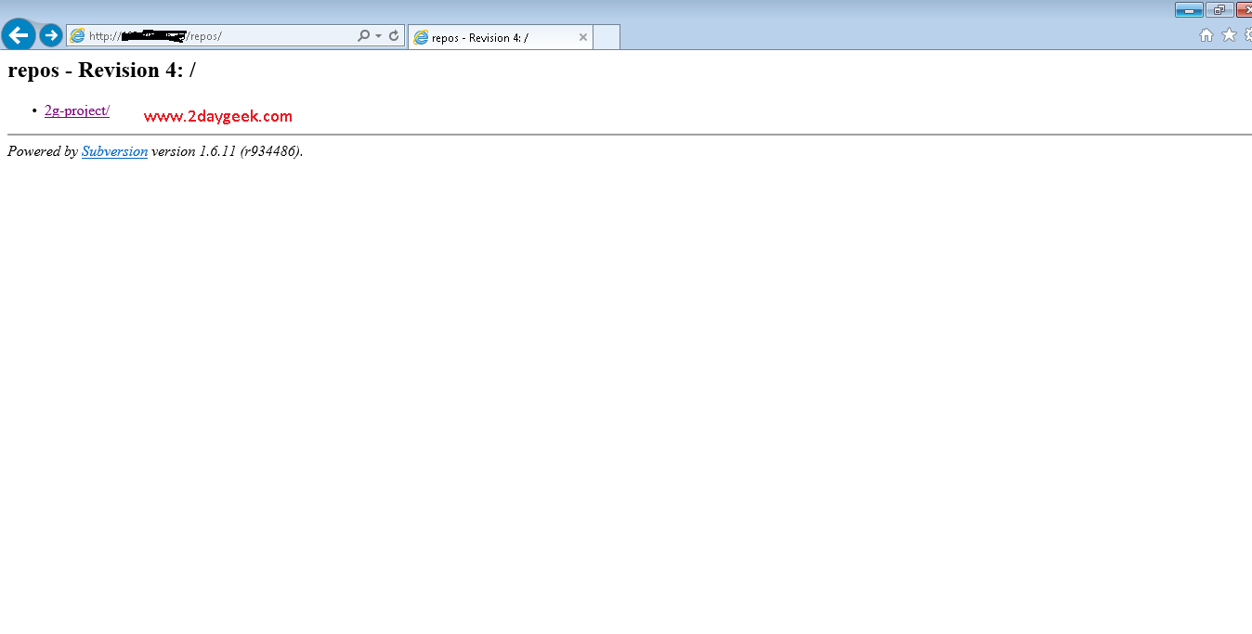Open Favorites with the star icon
This screenshot has width=1252, height=634.
coord(1229,35)
